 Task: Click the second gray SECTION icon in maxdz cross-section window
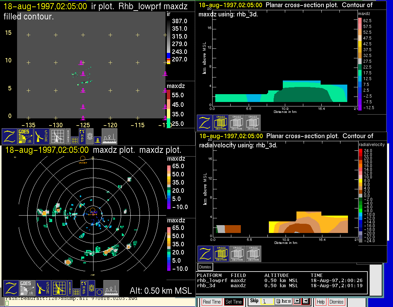tap(253, 123)
